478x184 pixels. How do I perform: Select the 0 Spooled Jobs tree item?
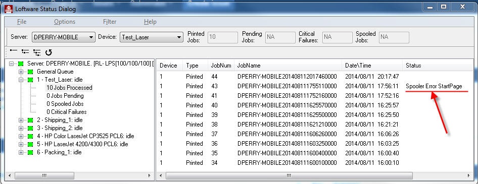[65, 104]
